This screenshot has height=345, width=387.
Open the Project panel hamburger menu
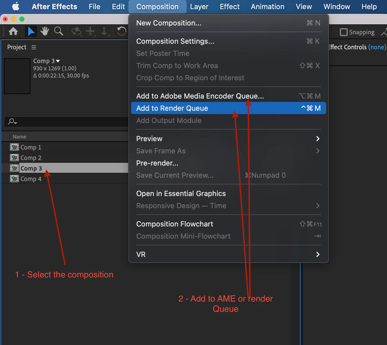[34, 47]
